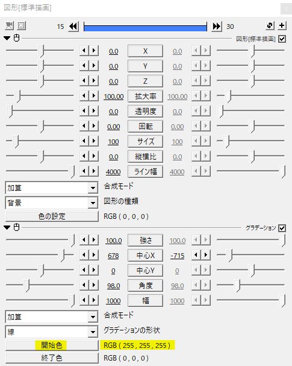Click the clipping icon beside the camera icon

pyautogui.click(x=22, y=25)
